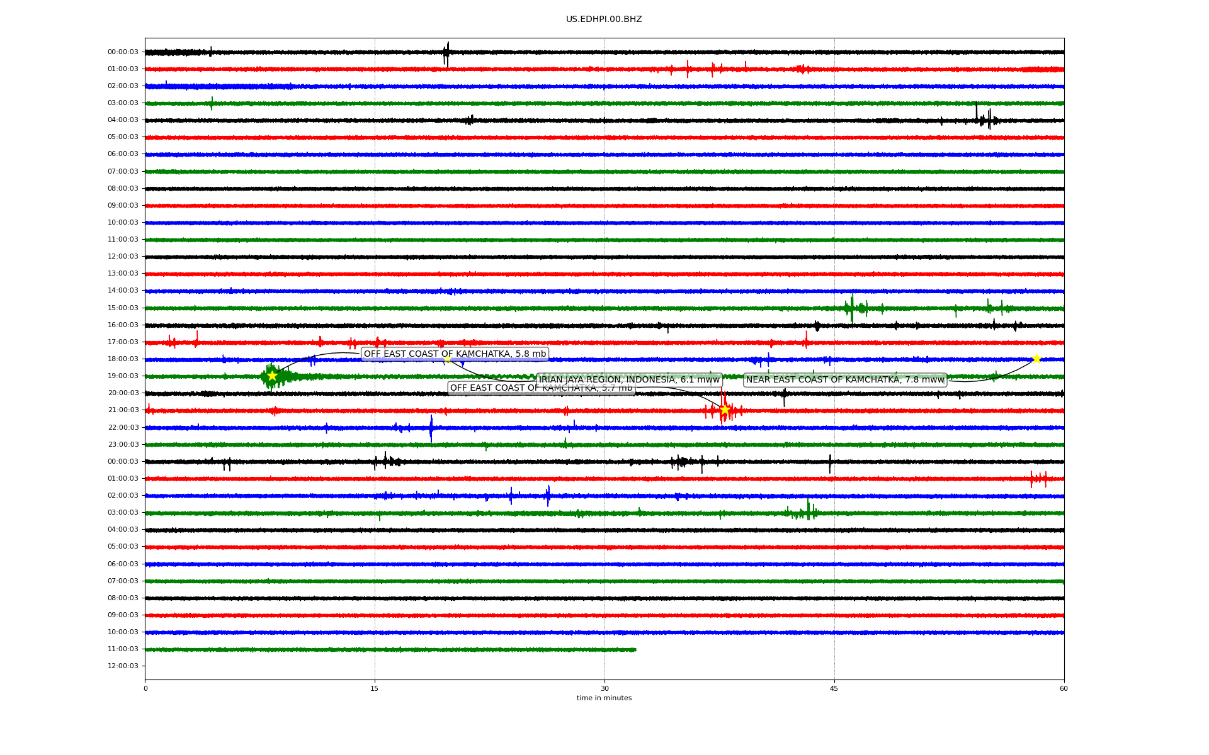Click the 15 tick on the time axis
Screen dimensions: 1209x755
click(x=375, y=688)
